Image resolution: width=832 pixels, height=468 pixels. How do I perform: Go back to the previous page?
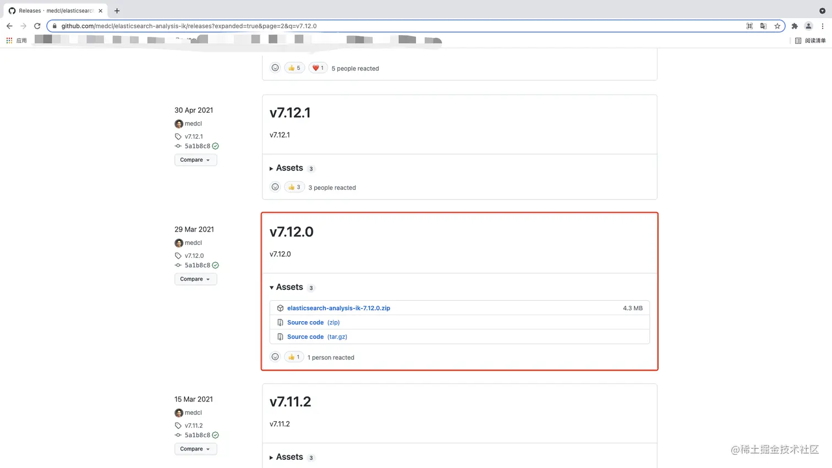click(9, 26)
